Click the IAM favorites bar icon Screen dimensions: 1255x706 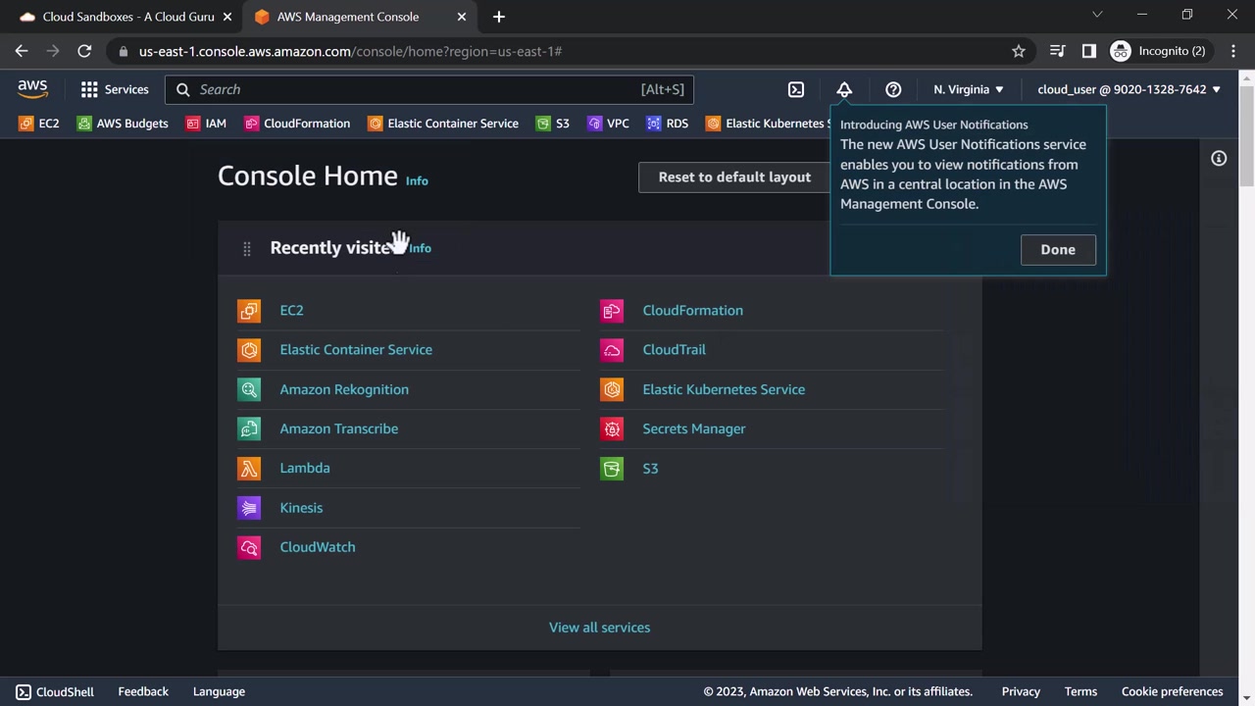(193, 124)
